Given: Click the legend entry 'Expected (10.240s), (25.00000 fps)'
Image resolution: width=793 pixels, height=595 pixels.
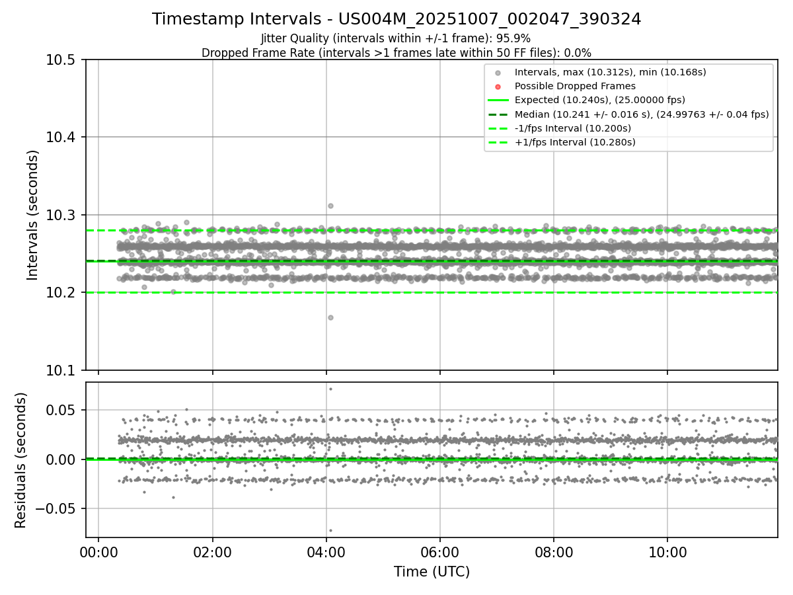Looking at the screenshot, I should click(x=600, y=100).
